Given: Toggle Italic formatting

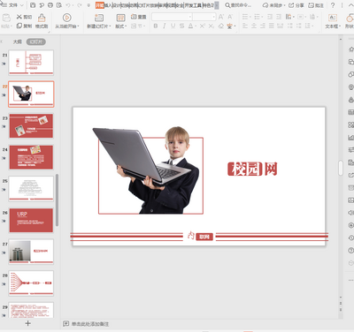Looking at the screenshot, I should tap(165, 26).
